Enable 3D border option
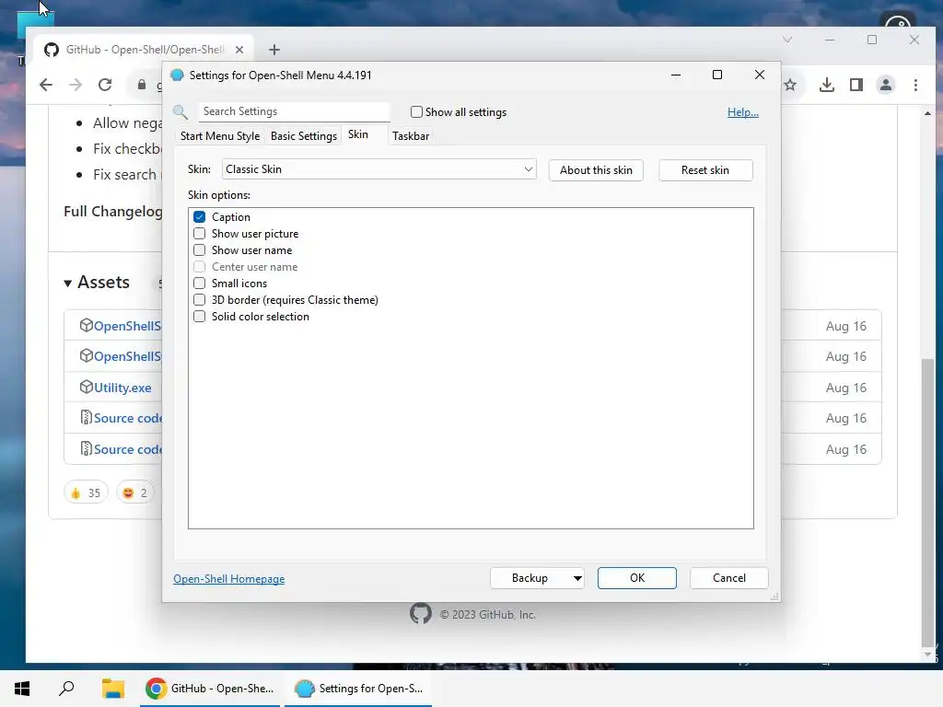 tap(199, 299)
